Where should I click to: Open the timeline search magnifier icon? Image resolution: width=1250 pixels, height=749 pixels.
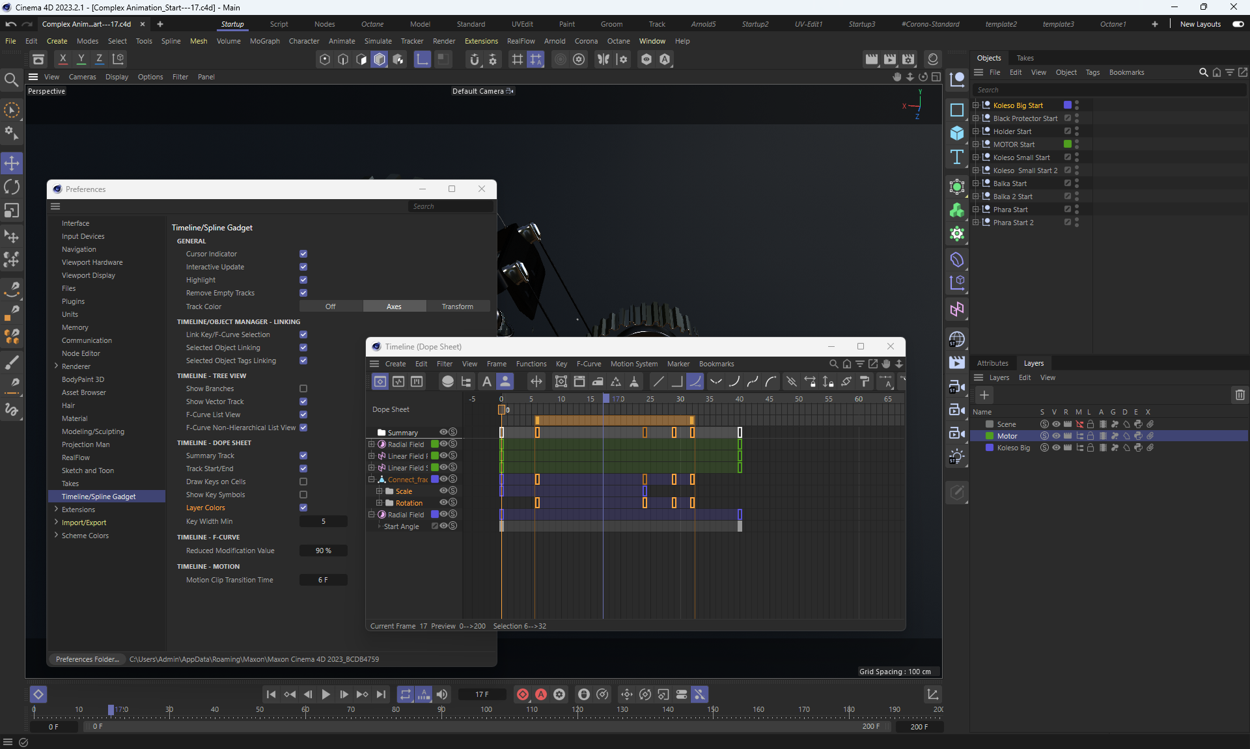point(833,364)
